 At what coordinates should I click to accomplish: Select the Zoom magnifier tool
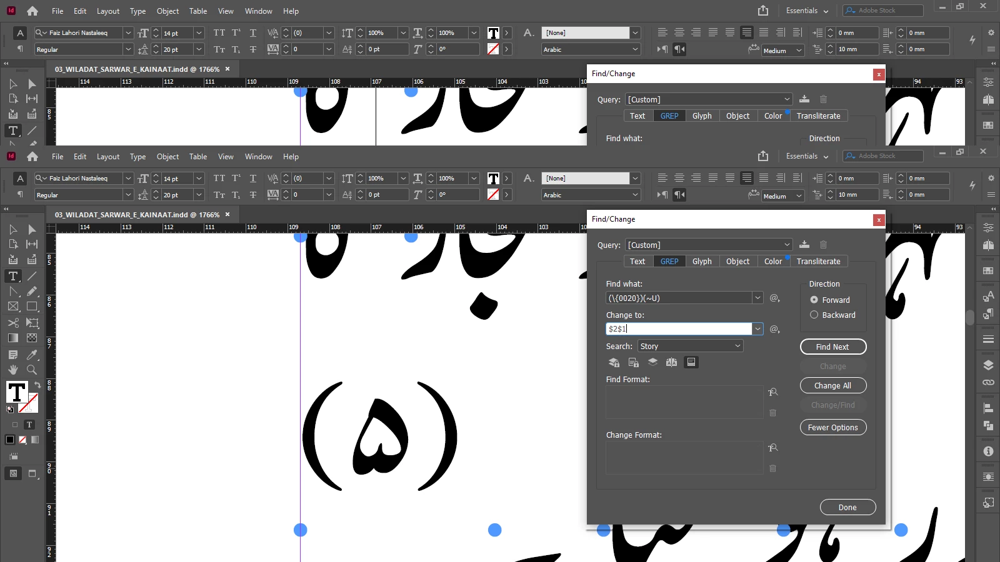[32, 370]
